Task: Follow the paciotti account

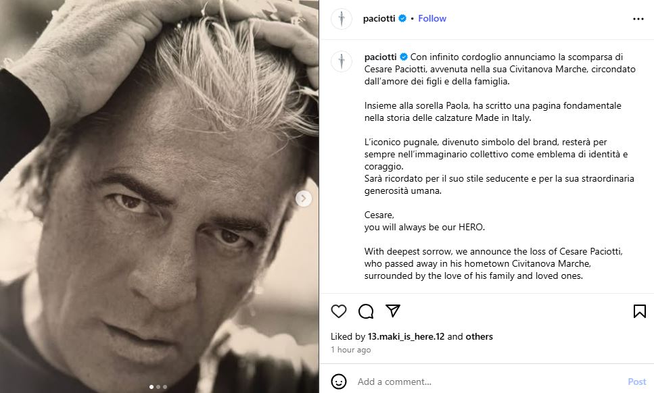Action: coord(432,18)
